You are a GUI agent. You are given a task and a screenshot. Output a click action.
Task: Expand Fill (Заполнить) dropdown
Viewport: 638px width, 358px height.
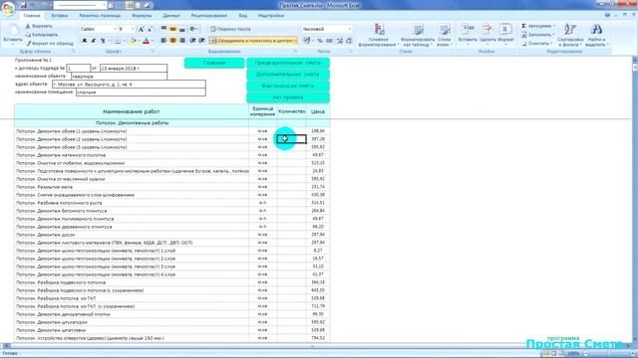[x=554, y=35]
